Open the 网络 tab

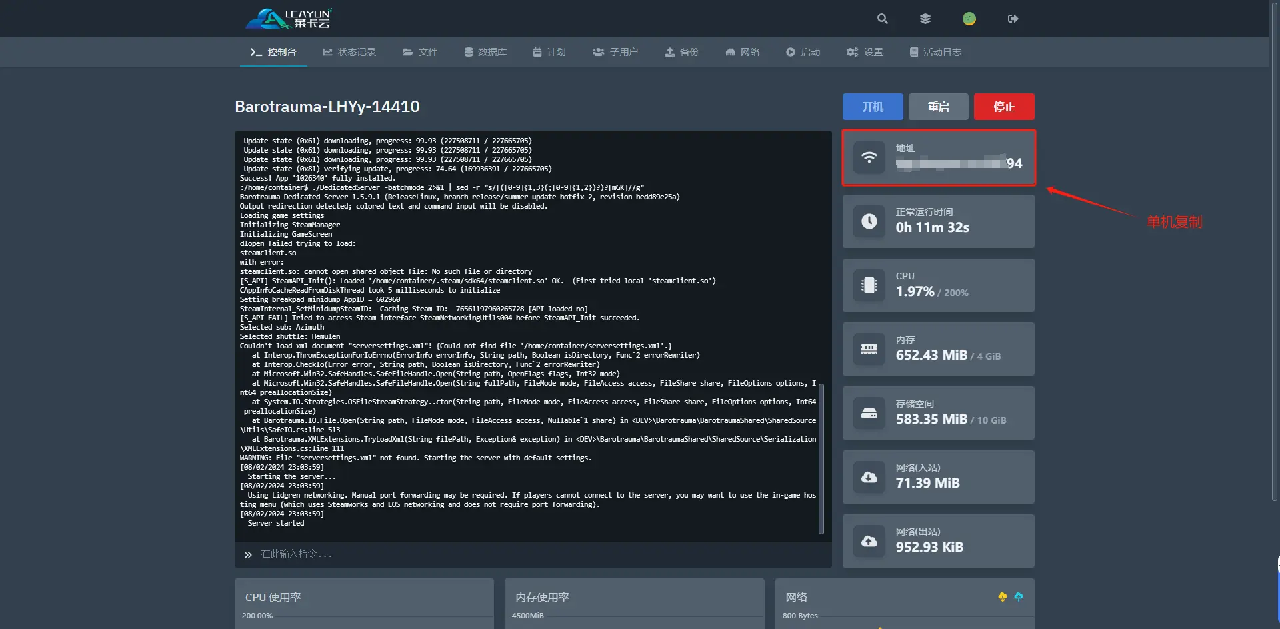coord(743,52)
